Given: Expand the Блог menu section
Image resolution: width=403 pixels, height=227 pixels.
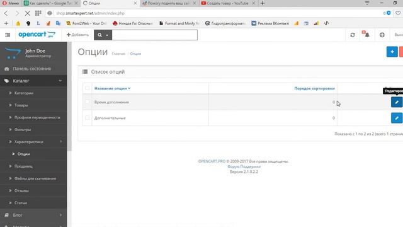Looking at the screenshot, I should pyautogui.click(x=33, y=215).
